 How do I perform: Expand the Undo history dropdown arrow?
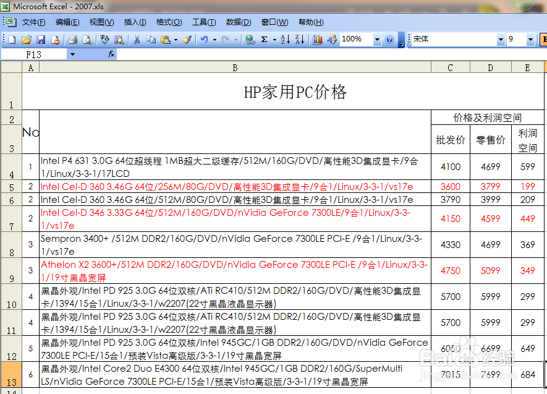pyautogui.click(x=214, y=40)
